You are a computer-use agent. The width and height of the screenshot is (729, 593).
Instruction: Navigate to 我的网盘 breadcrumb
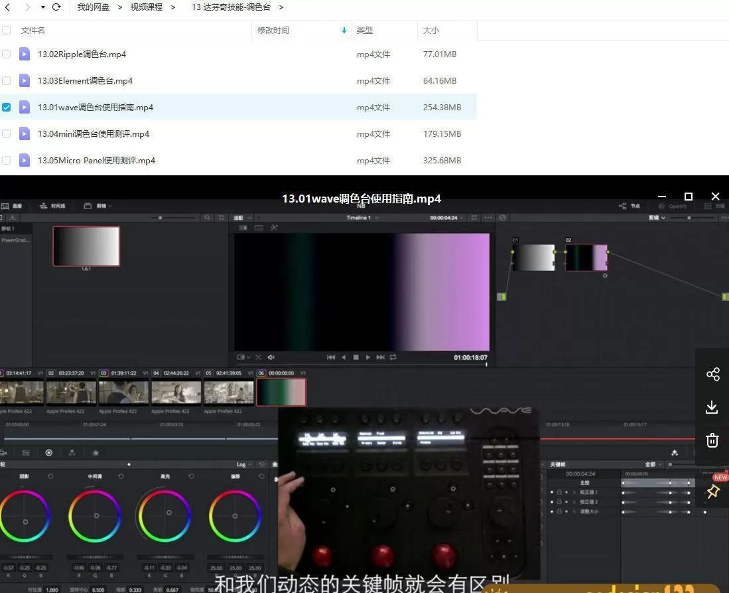[x=93, y=7]
